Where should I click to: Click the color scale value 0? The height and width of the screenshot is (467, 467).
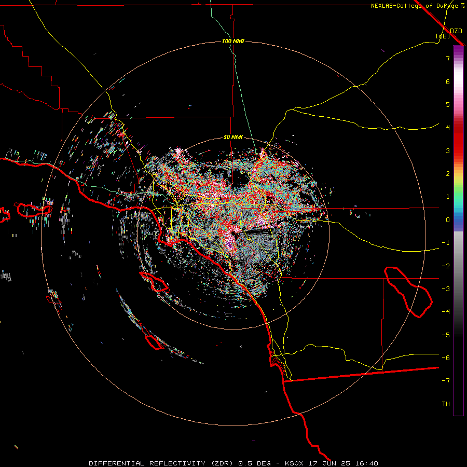(448, 220)
